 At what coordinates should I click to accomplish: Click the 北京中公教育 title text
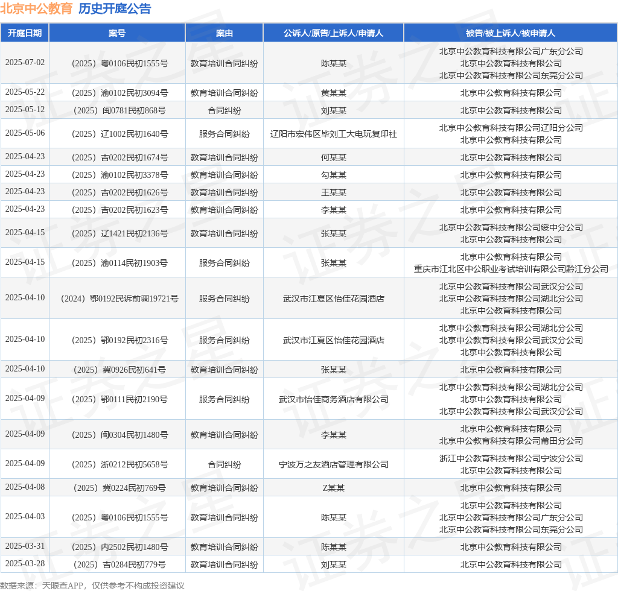(36, 8)
